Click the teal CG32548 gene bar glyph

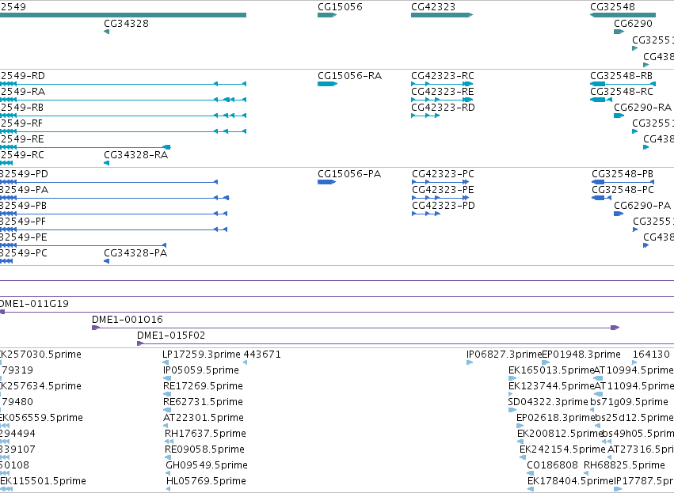623,15
